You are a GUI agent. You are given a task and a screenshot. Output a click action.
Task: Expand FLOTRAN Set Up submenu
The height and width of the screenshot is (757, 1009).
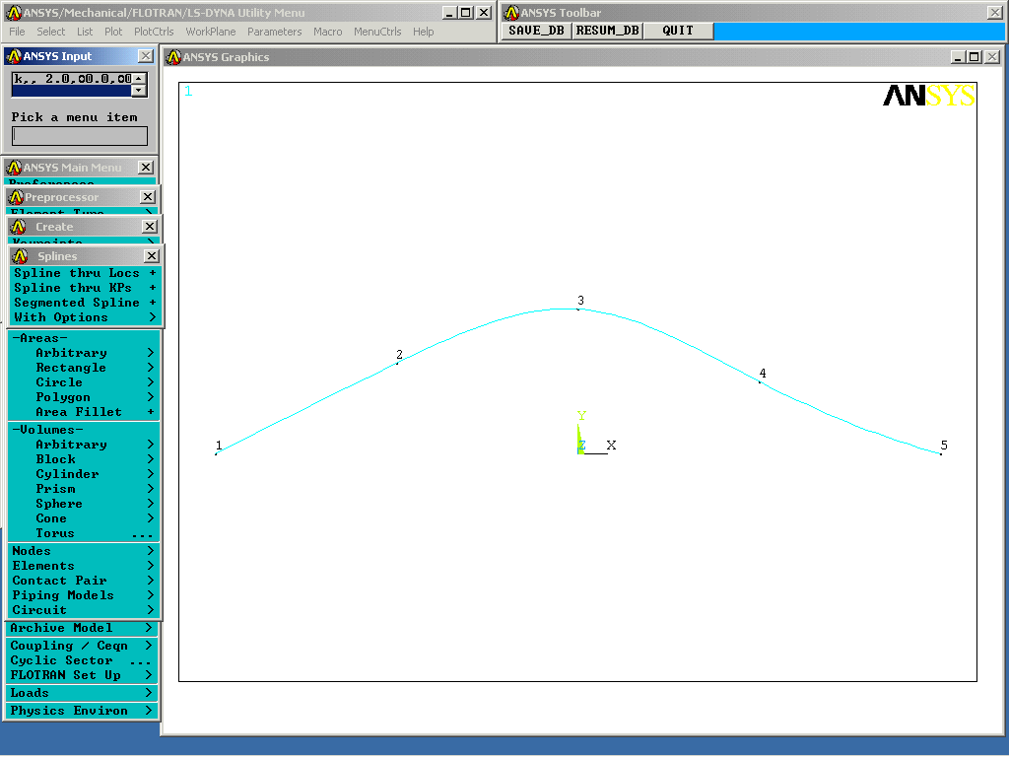82,675
